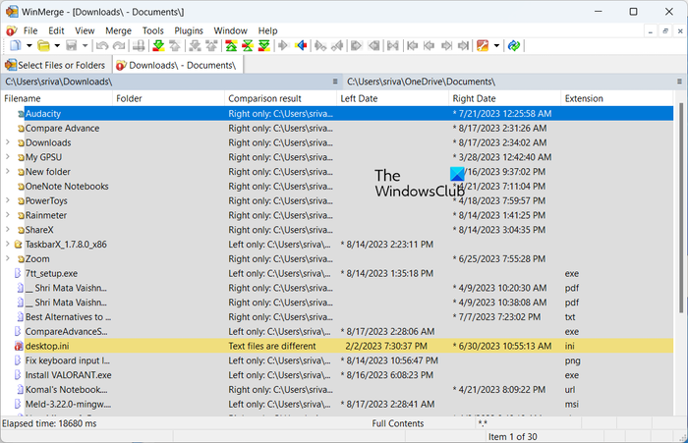The width and height of the screenshot is (688, 443).
Task: Click the Open folder toolbar icon
Action: 45,46
